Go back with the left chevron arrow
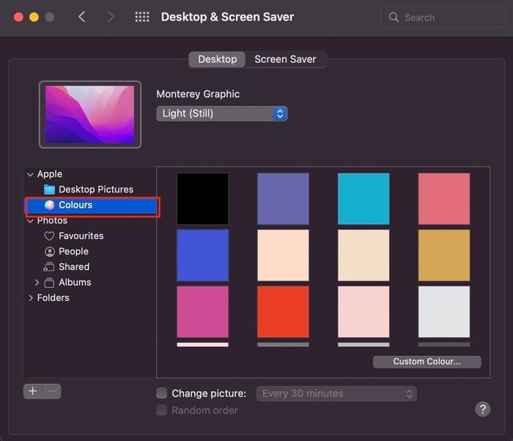 (x=82, y=17)
